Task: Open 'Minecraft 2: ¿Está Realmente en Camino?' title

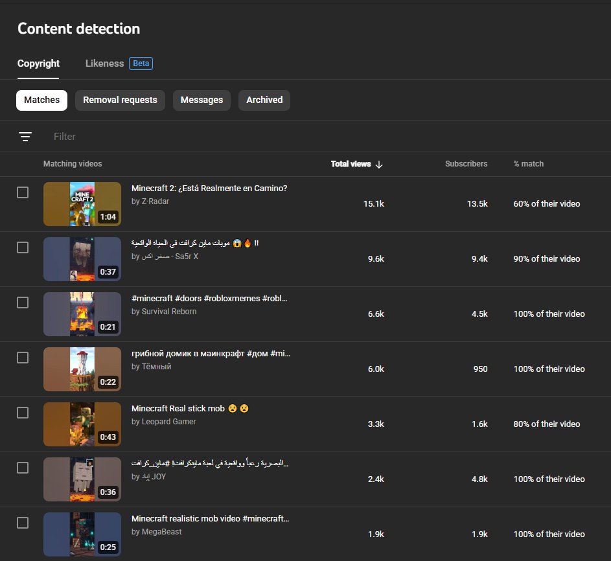Action: [x=209, y=188]
